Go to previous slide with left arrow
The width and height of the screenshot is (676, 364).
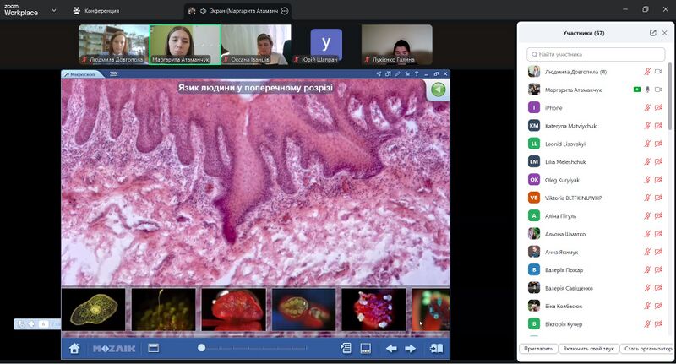pyautogui.click(x=391, y=348)
